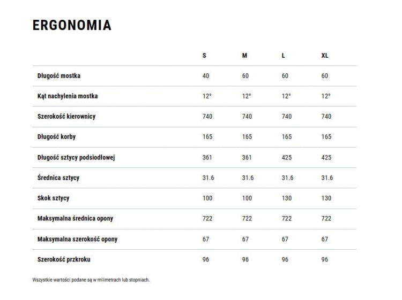Click the seatpost travel 130 for size XL
Viewport: 402px width, 300px height.
pyautogui.click(x=326, y=198)
